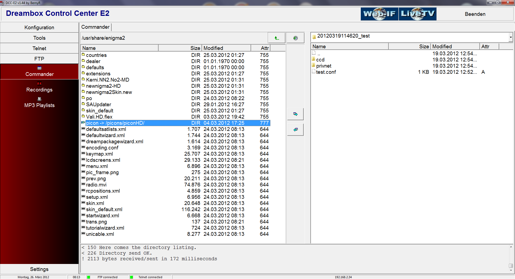Open the Telnet menu section
This screenshot has width=515, height=279.
click(x=39, y=49)
